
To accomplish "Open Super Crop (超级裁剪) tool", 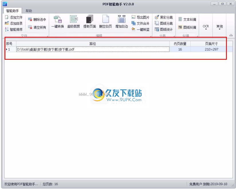I will [x=74, y=22].
